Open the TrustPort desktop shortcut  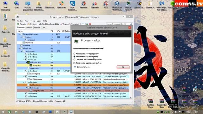[194, 90]
